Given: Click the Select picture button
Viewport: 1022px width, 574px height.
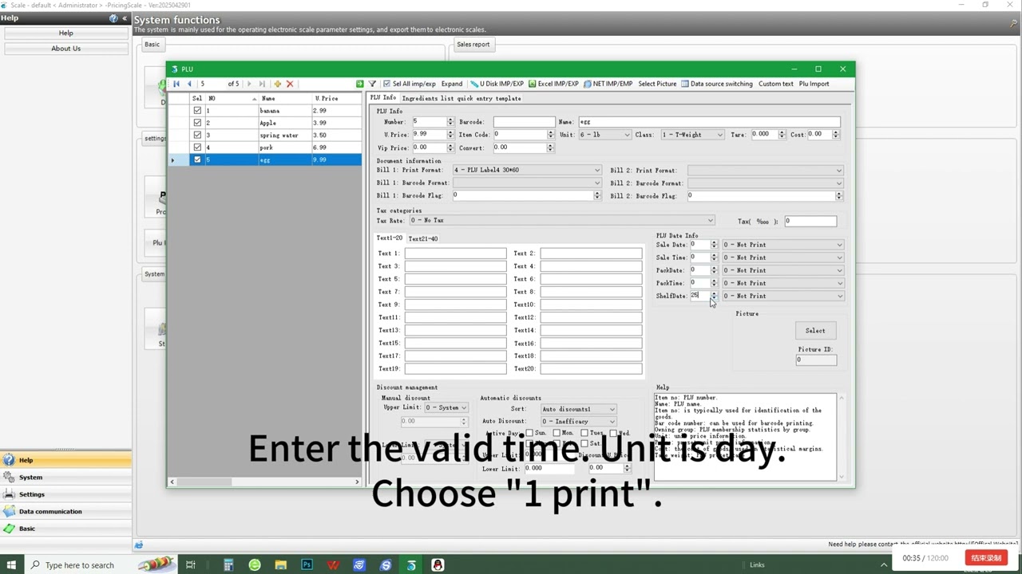Looking at the screenshot, I should point(815,330).
